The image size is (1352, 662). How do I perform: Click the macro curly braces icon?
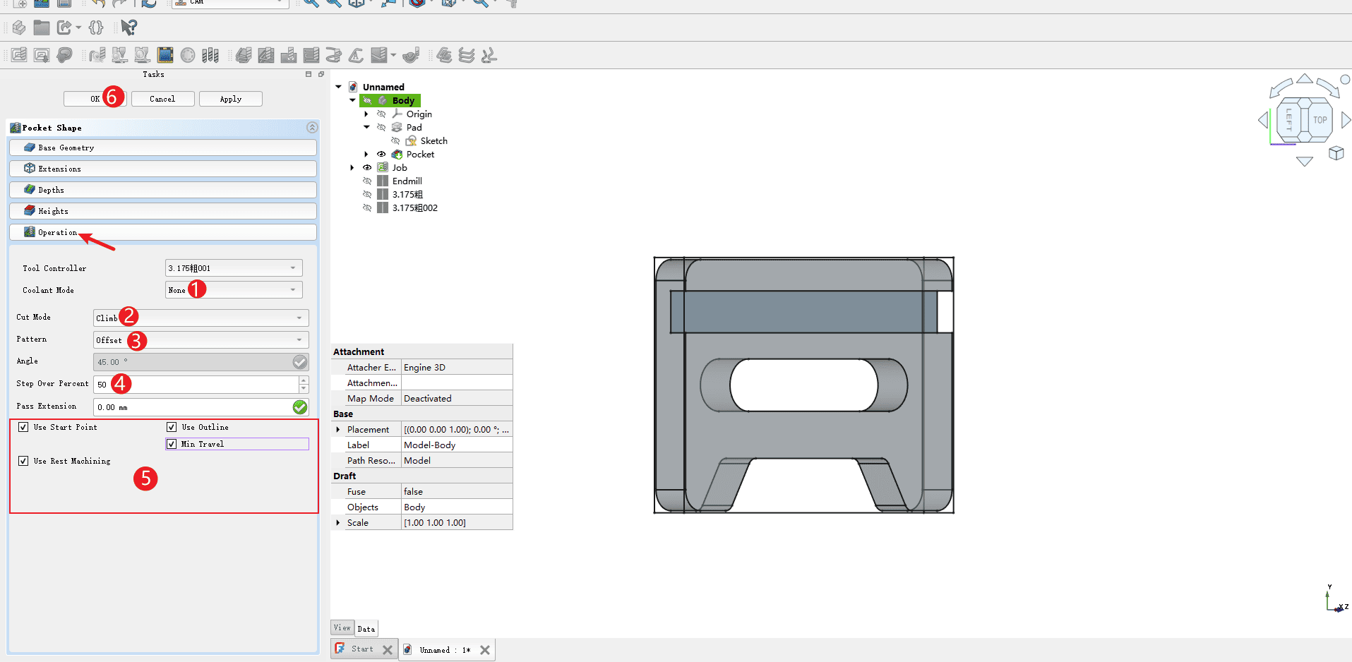click(x=96, y=28)
